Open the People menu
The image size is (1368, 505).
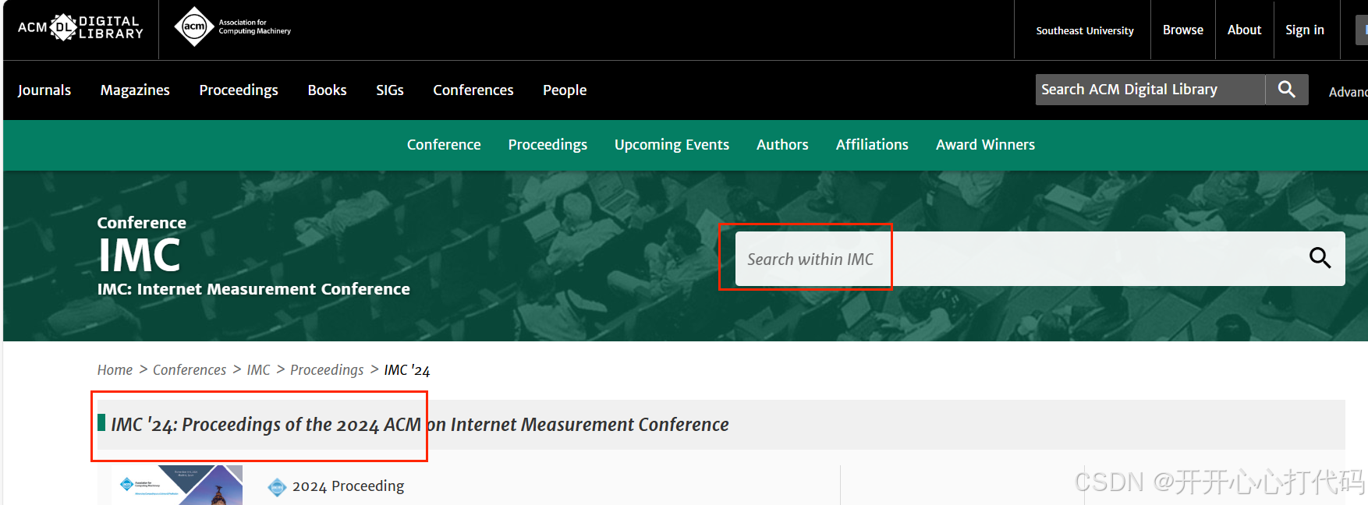pyautogui.click(x=565, y=90)
